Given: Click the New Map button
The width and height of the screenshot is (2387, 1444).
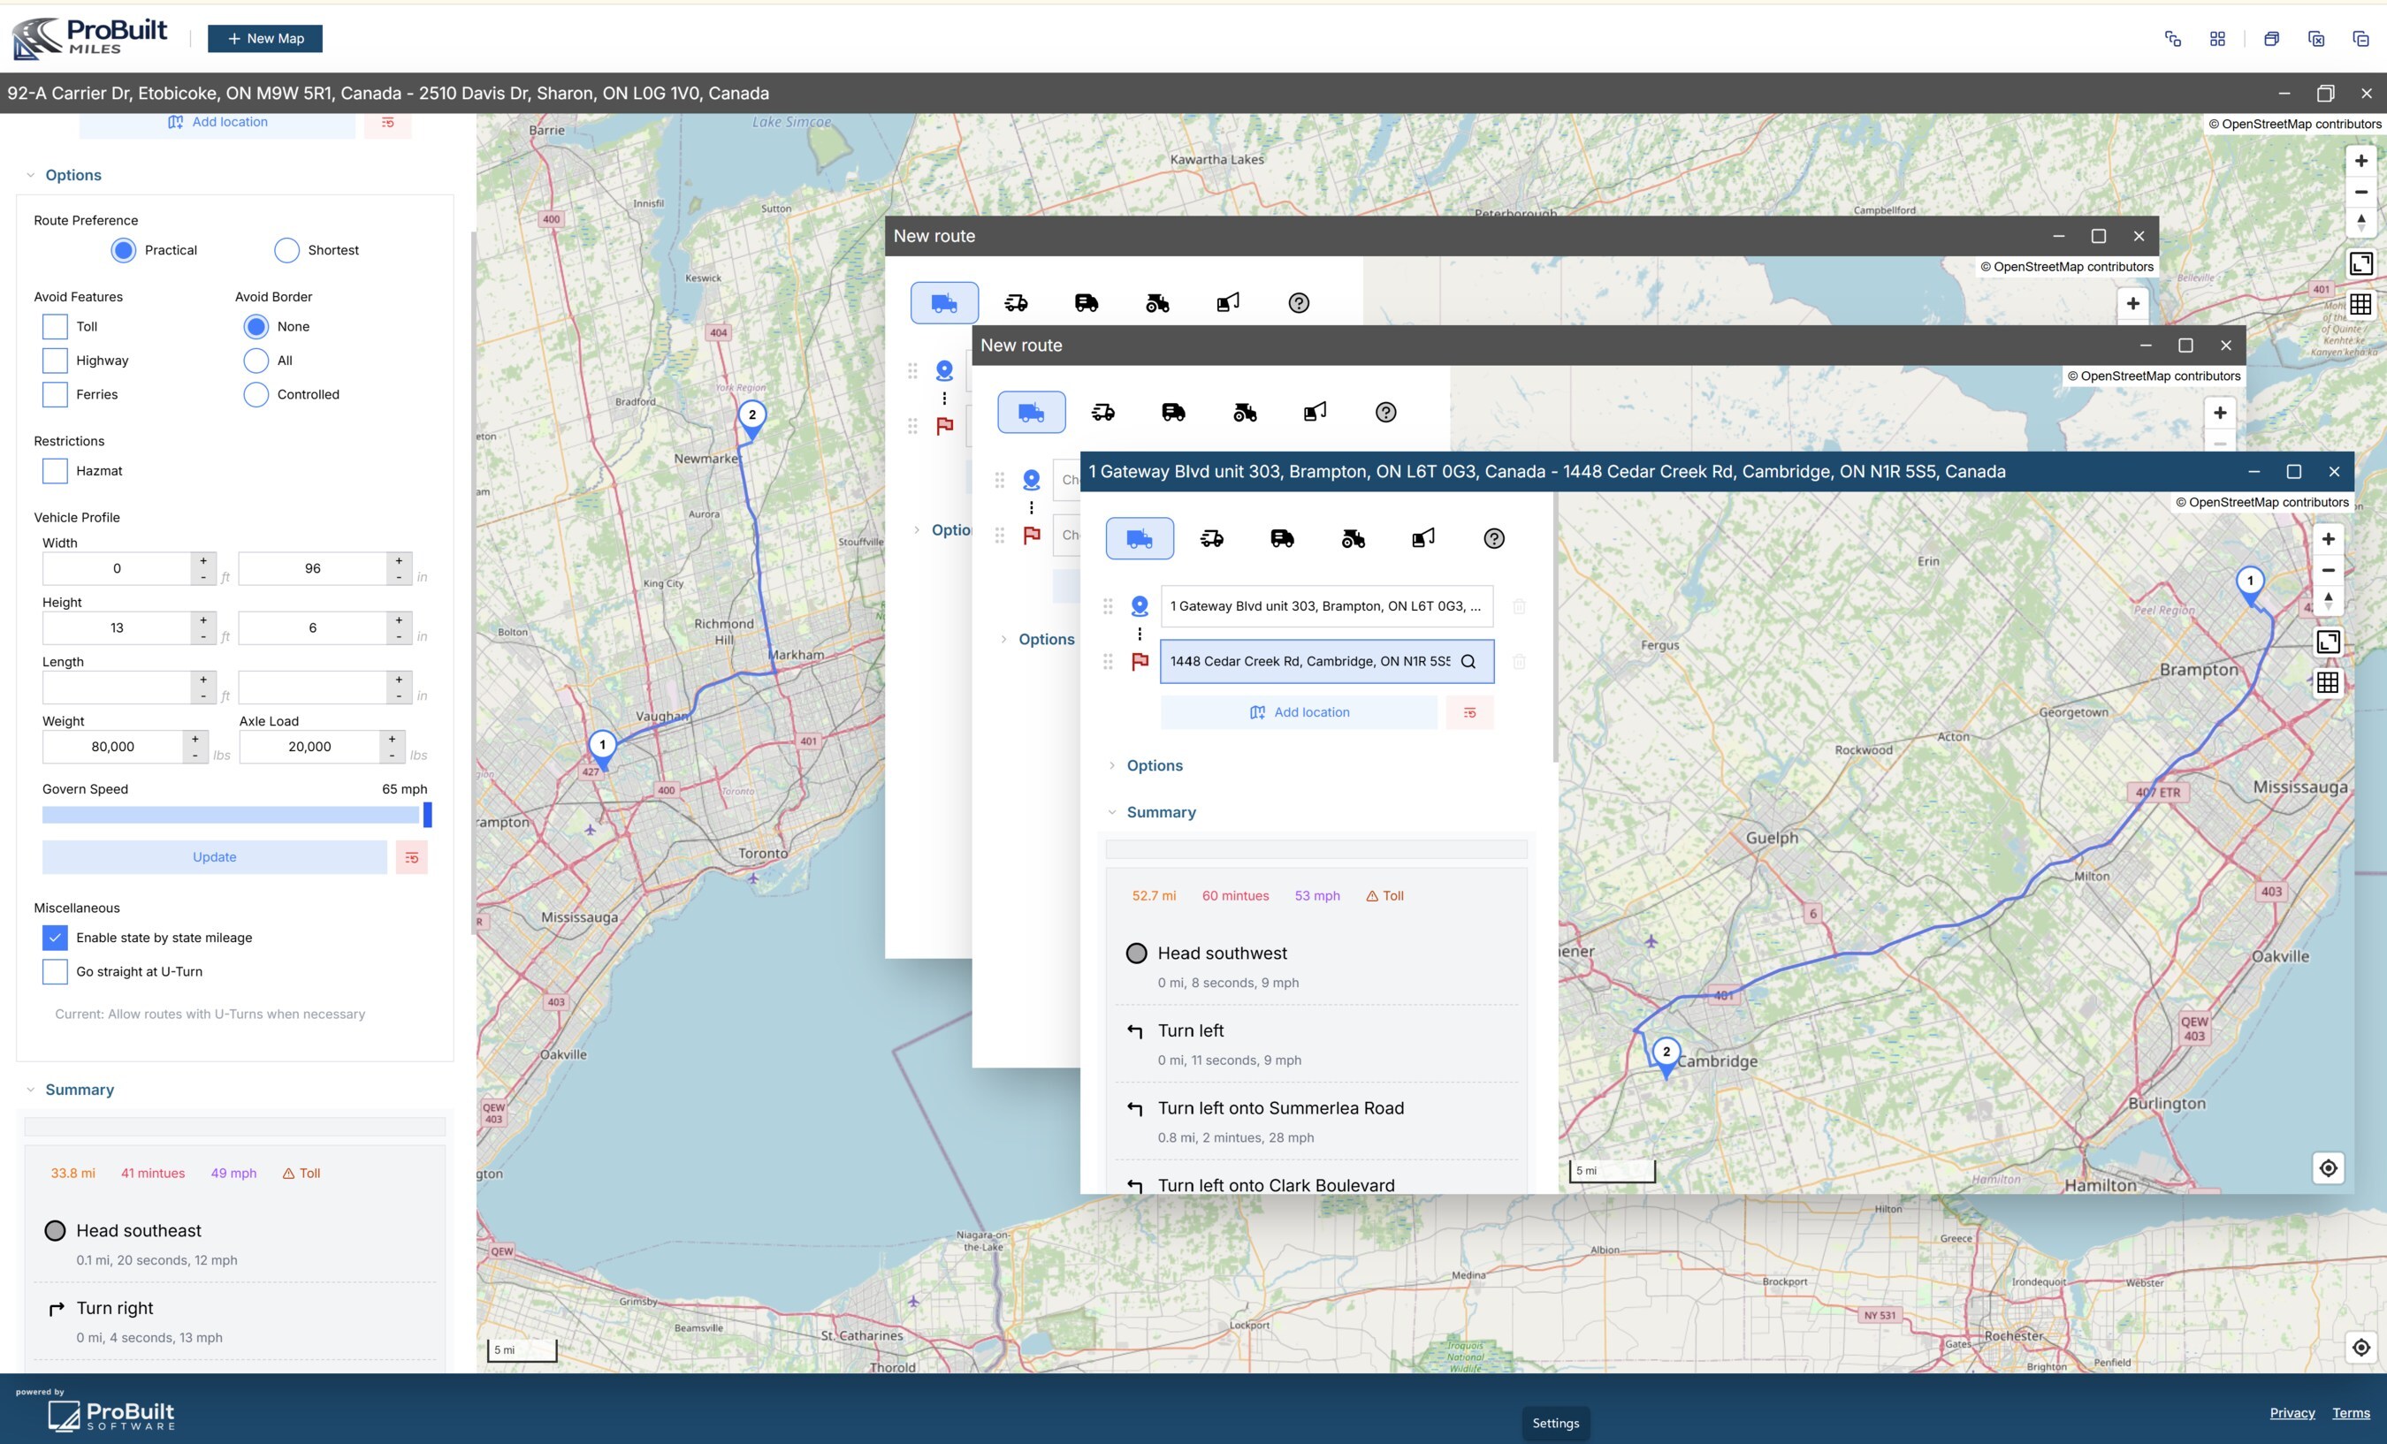Looking at the screenshot, I should pos(264,39).
